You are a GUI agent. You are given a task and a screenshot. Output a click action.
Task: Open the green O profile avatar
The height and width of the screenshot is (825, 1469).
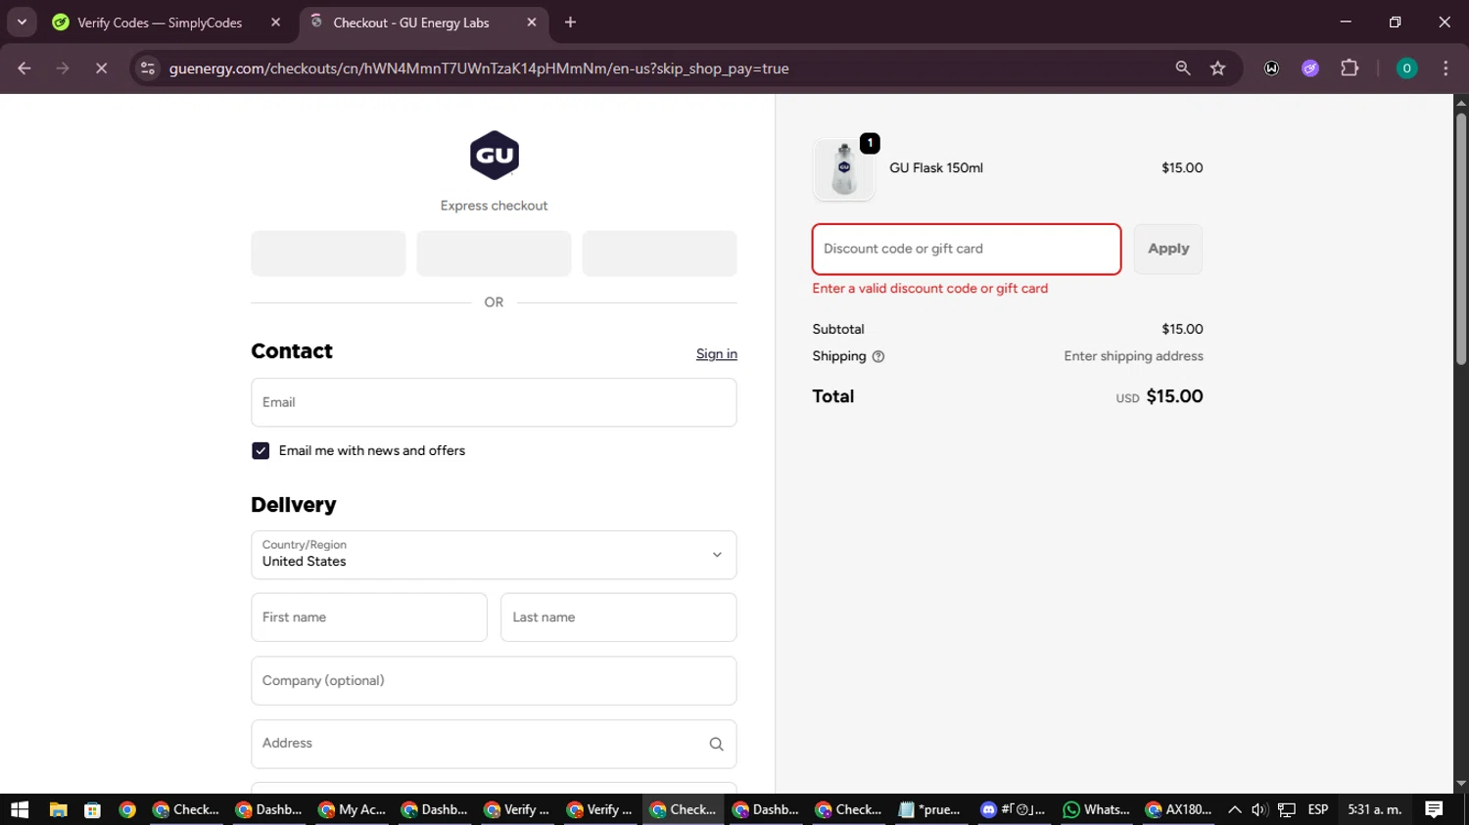(x=1406, y=69)
